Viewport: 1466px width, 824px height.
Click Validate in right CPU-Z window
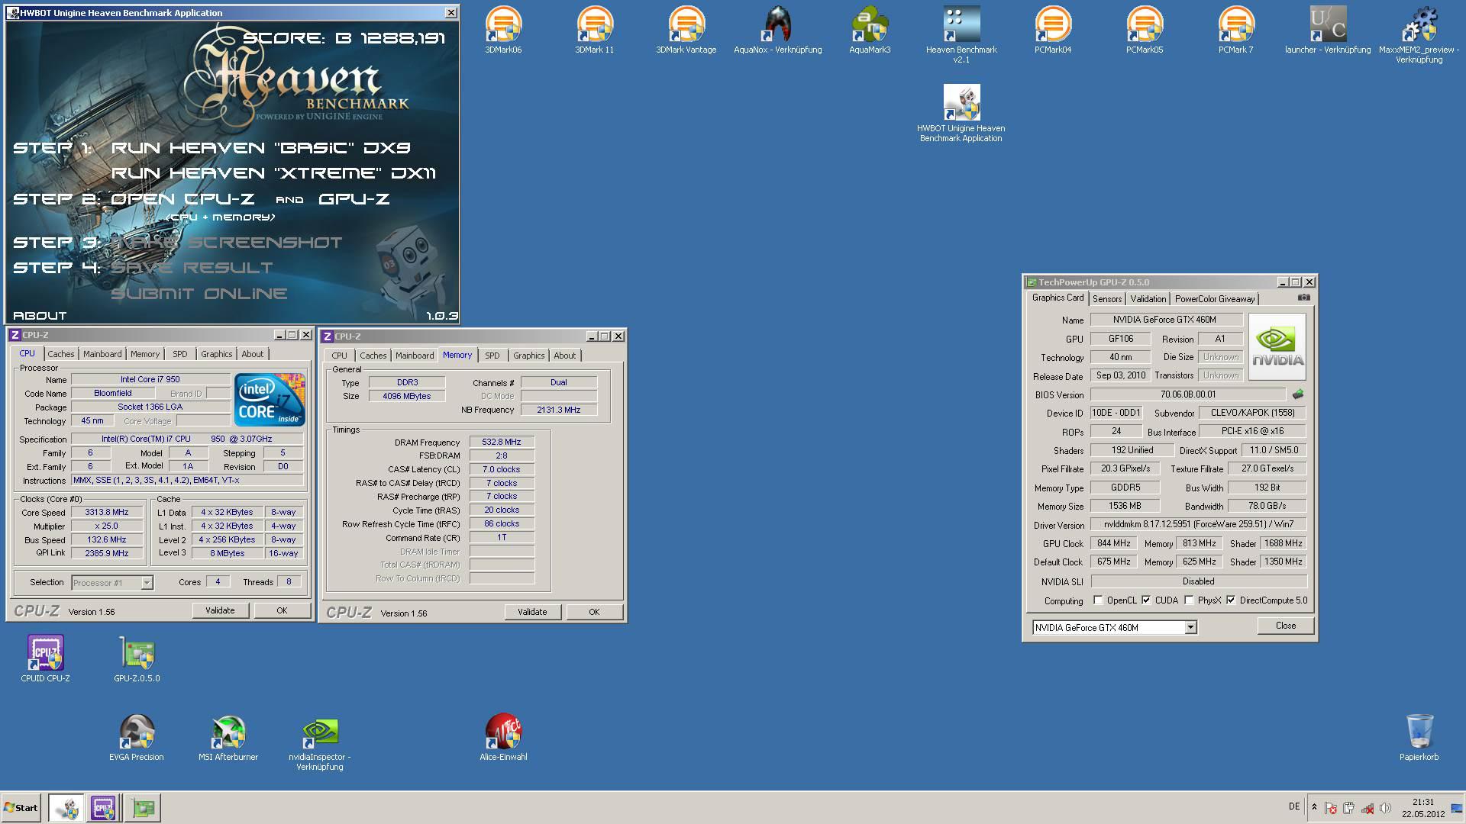coord(532,612)
